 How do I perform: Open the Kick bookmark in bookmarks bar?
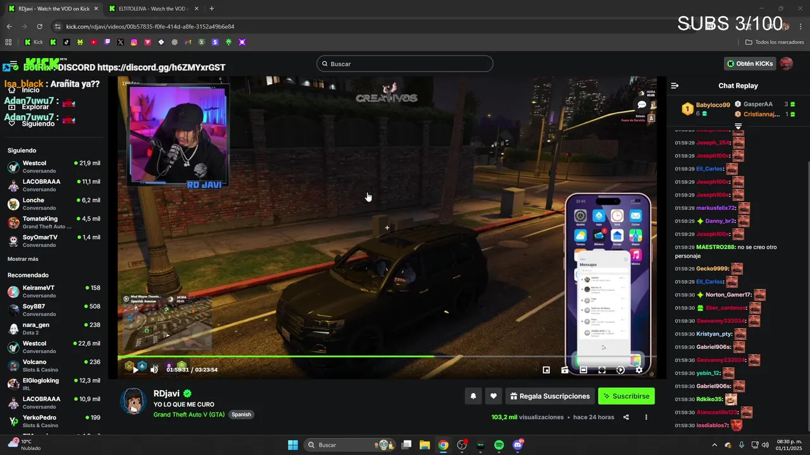click(34, 42)
